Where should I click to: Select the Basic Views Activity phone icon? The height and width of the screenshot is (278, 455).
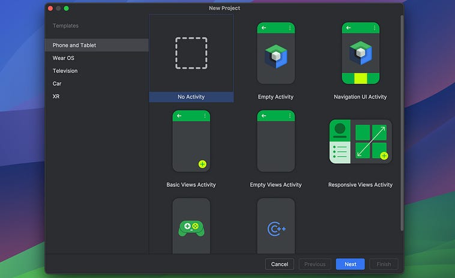pos(191,141)
